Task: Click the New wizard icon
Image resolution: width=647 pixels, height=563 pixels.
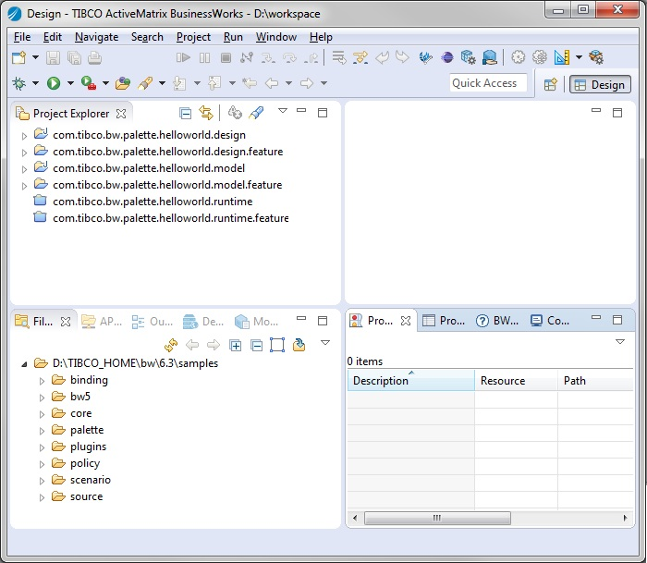Action: [x=18, y=57]
